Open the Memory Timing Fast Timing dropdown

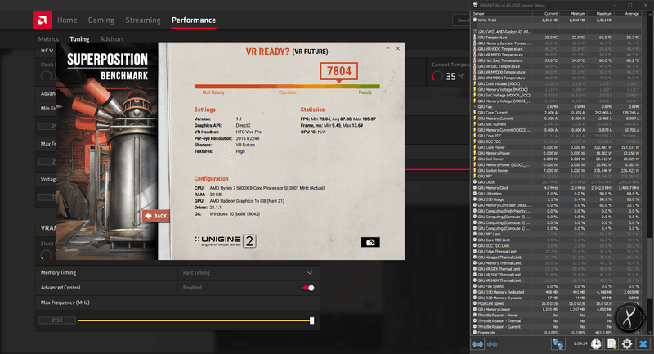point(249,273)
